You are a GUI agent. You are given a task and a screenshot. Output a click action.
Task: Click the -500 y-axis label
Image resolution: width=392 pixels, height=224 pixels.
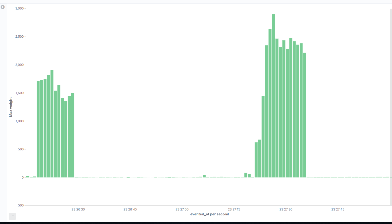(20, 205)
